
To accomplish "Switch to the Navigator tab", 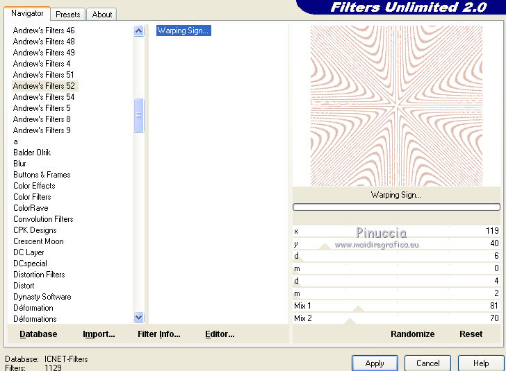I will point(27,14).
